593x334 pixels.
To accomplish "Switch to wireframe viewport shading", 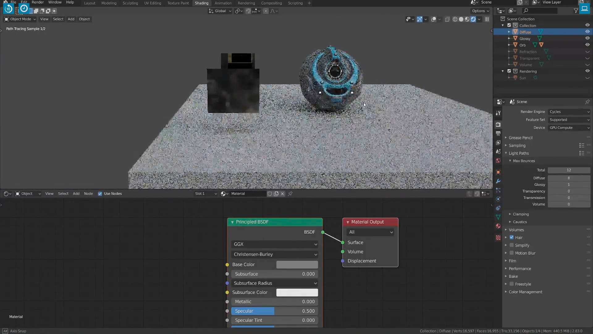I will pyautogui.click(x=455, y=19).
